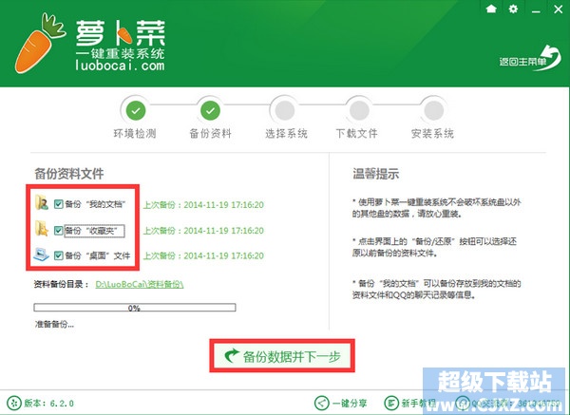Click 桌面 文件 last backup timestamp
Viewport: 570px width, 415px height.
(x=203, y=255)
